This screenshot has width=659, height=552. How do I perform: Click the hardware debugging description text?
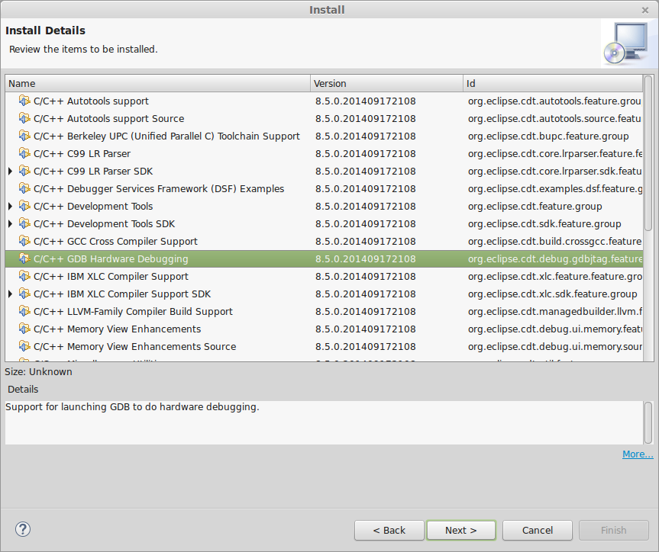(x=132, y=407)
